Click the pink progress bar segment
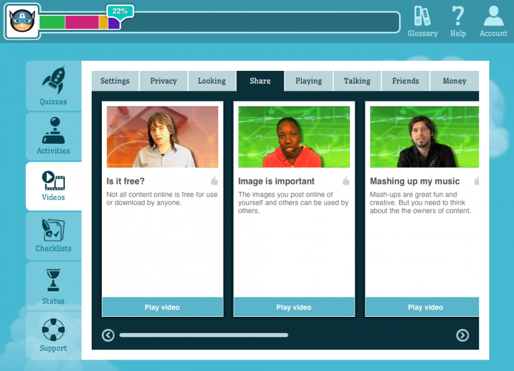 coord(82,22)
